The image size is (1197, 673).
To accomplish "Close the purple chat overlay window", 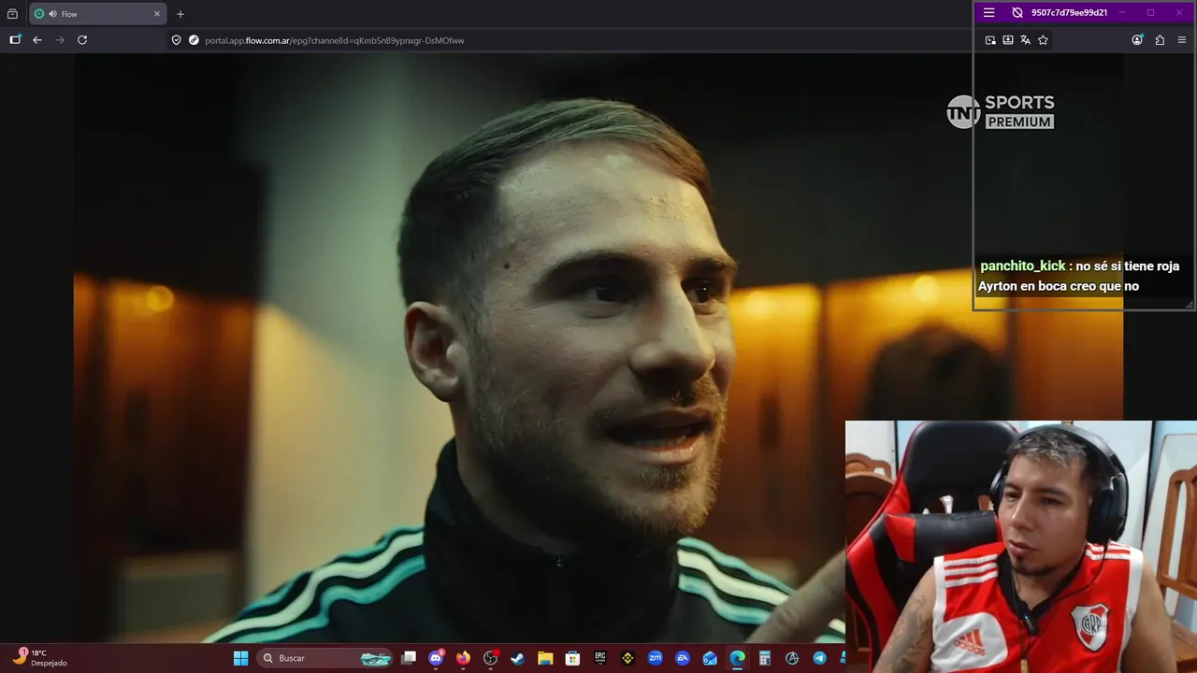I will click(x=1178, y=13).
